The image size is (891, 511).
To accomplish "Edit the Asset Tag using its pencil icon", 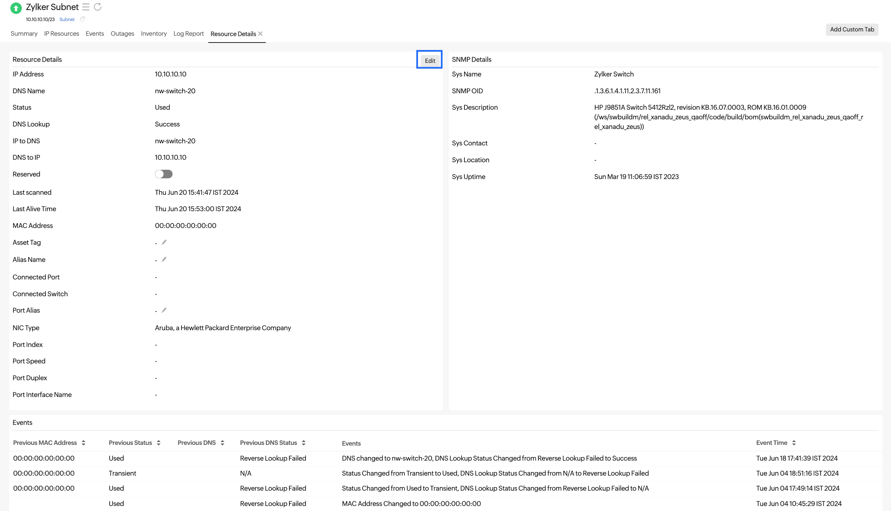I will click(x=164, y=242).
